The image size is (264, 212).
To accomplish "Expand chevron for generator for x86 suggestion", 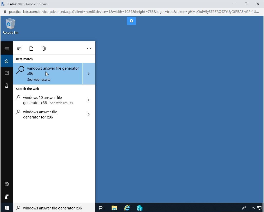I will coord(89,115).
